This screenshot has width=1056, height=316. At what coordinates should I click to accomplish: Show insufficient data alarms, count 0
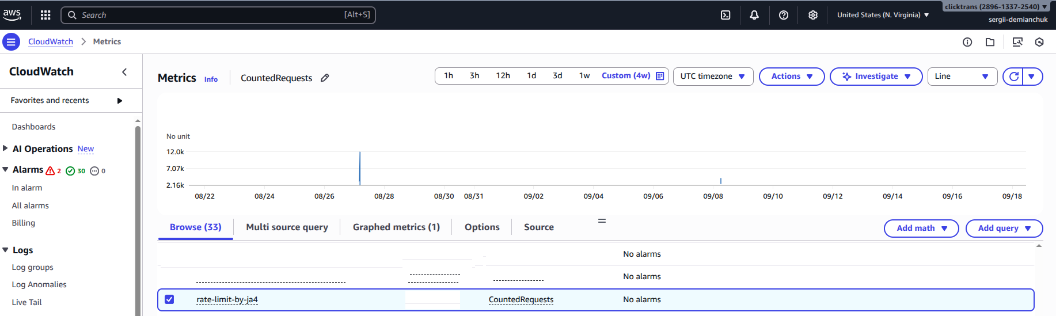pyautogui.click(x=98, y=171)
